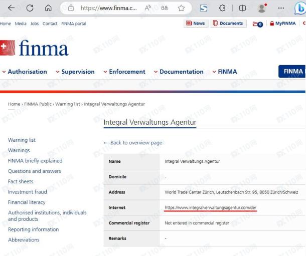Open Fact sheets sidebar item

pyautogui.click(x=21, y=181)
